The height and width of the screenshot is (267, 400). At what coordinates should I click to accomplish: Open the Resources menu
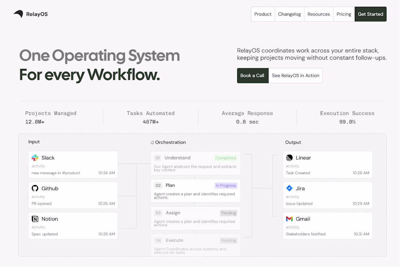pyautogui.click(x=319, y=14)
